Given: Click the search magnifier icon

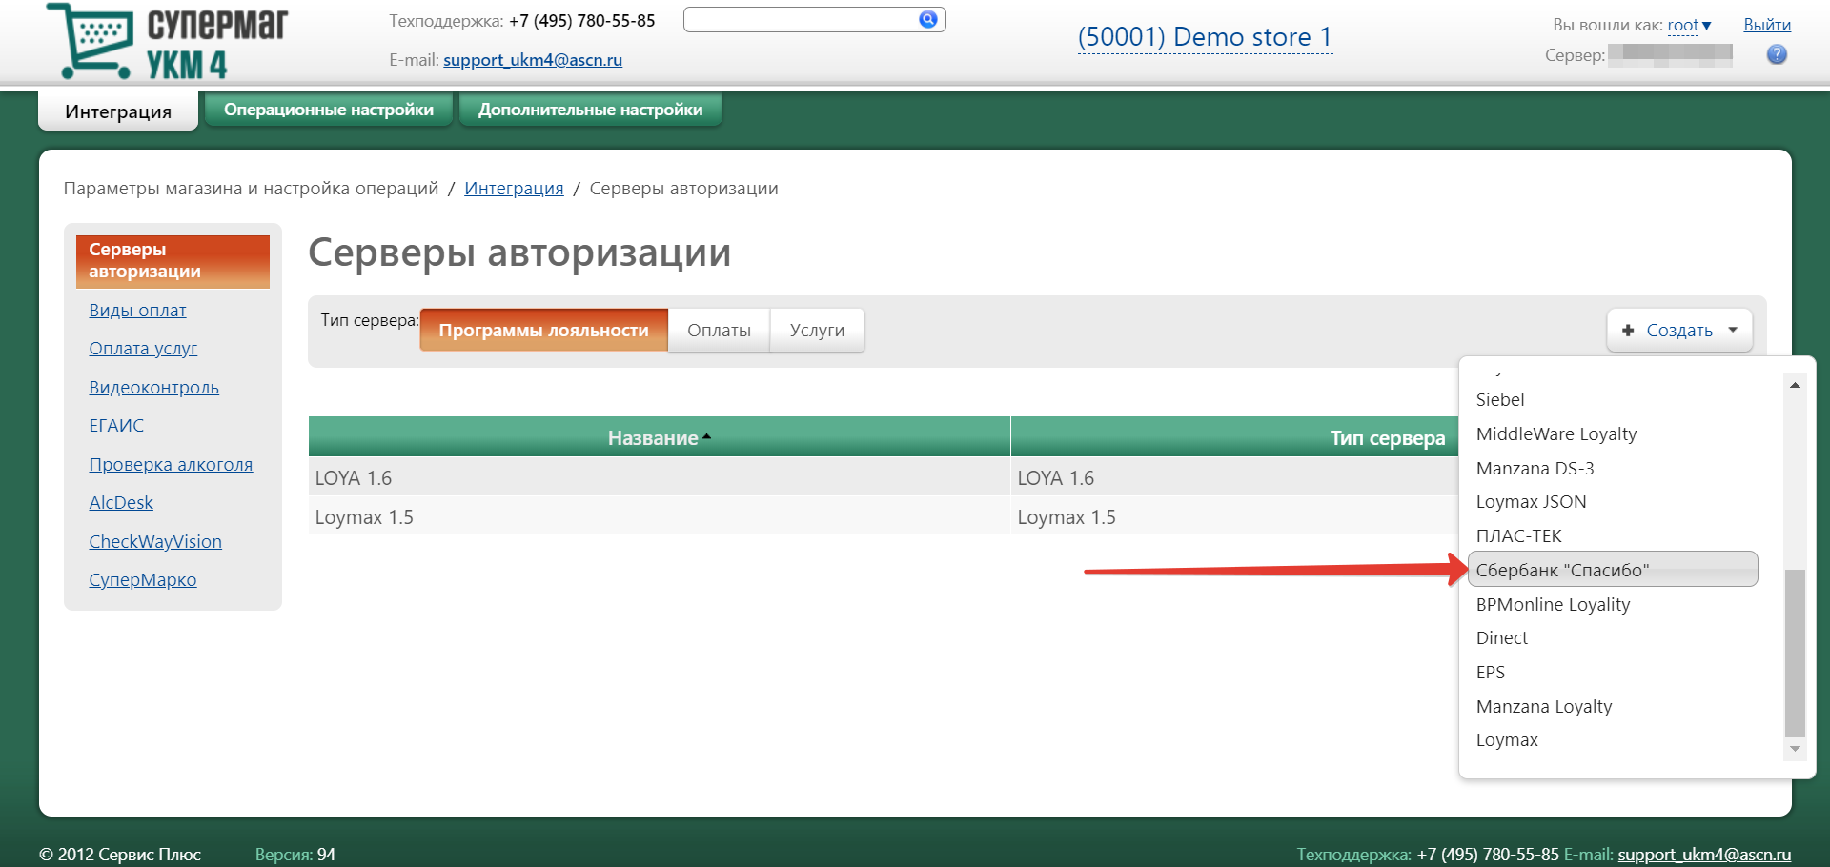Looking at the screenshot, I should click(x=927, y=19).
